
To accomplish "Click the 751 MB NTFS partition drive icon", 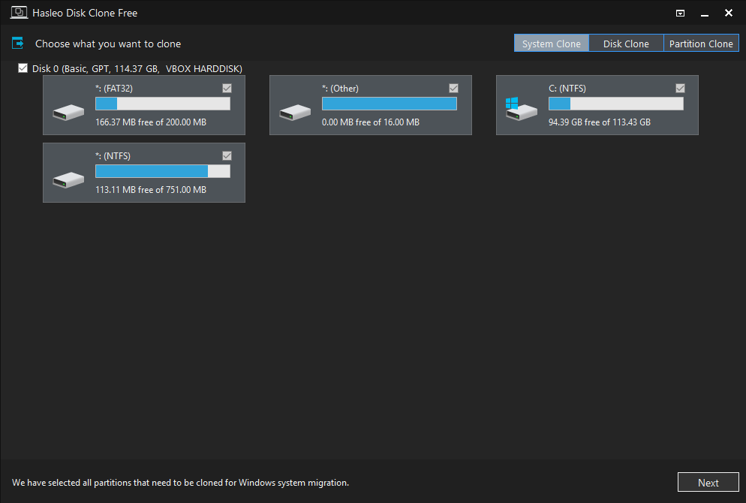I will (x=68, y=180).
